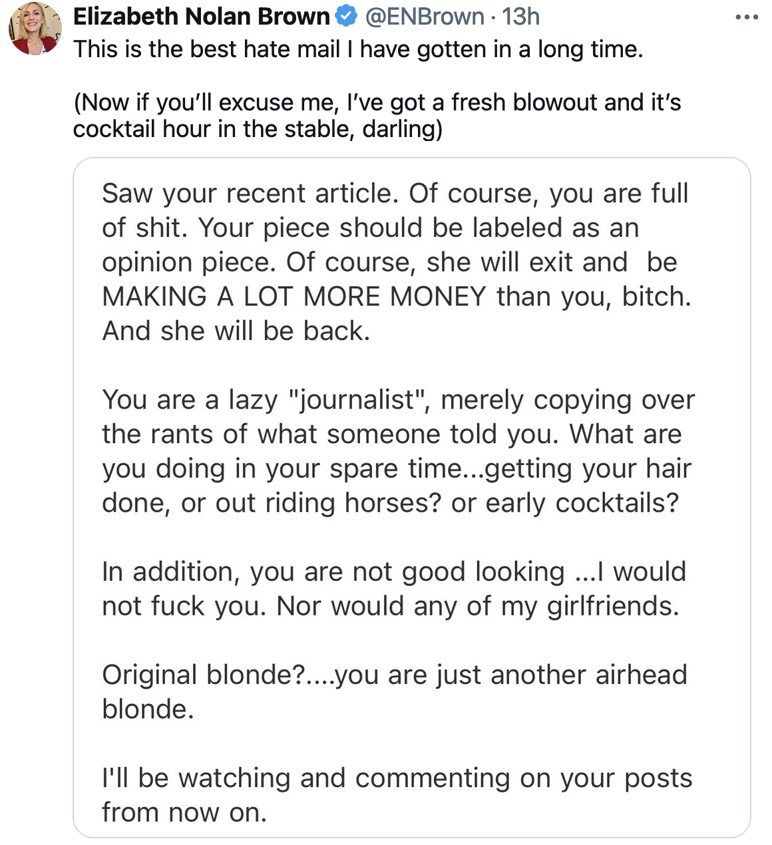Open the @ENBrown handle link

(425, 17)
